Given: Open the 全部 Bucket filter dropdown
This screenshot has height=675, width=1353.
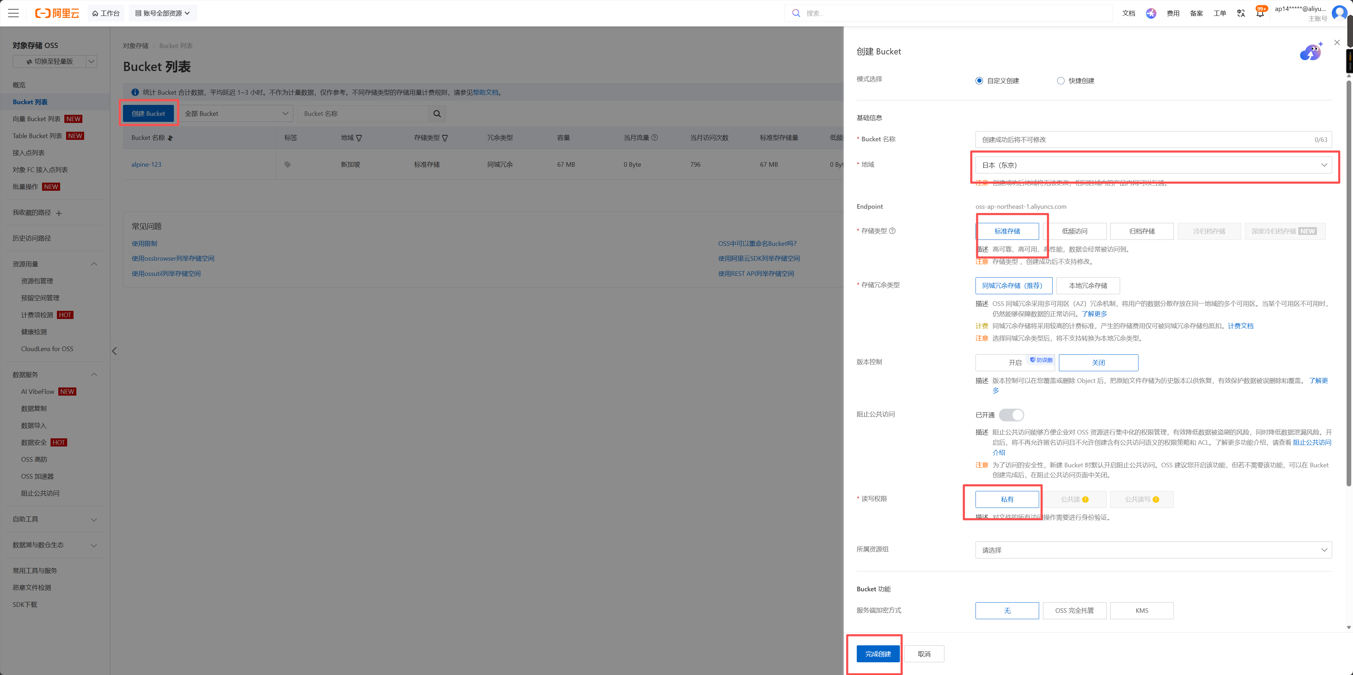Looking at the screenshot, I should coord(236,113).
